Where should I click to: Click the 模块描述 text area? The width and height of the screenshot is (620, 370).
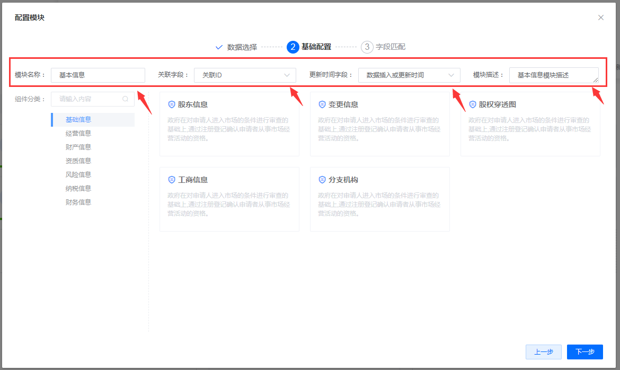click(x=554, y=75)
